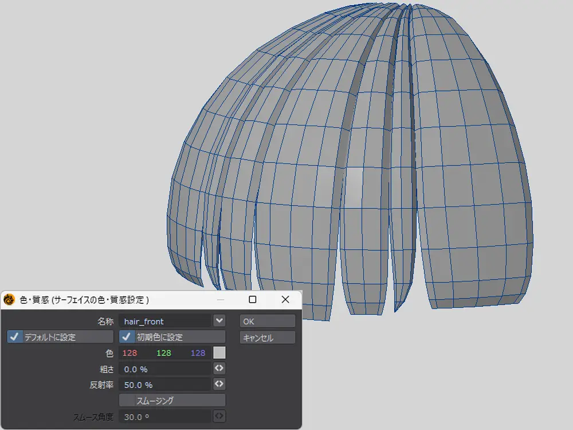Open the 名称 surface name dropdown
Image resolution: width=573 pixels, height=430 pixels.
tap(219, 321)
